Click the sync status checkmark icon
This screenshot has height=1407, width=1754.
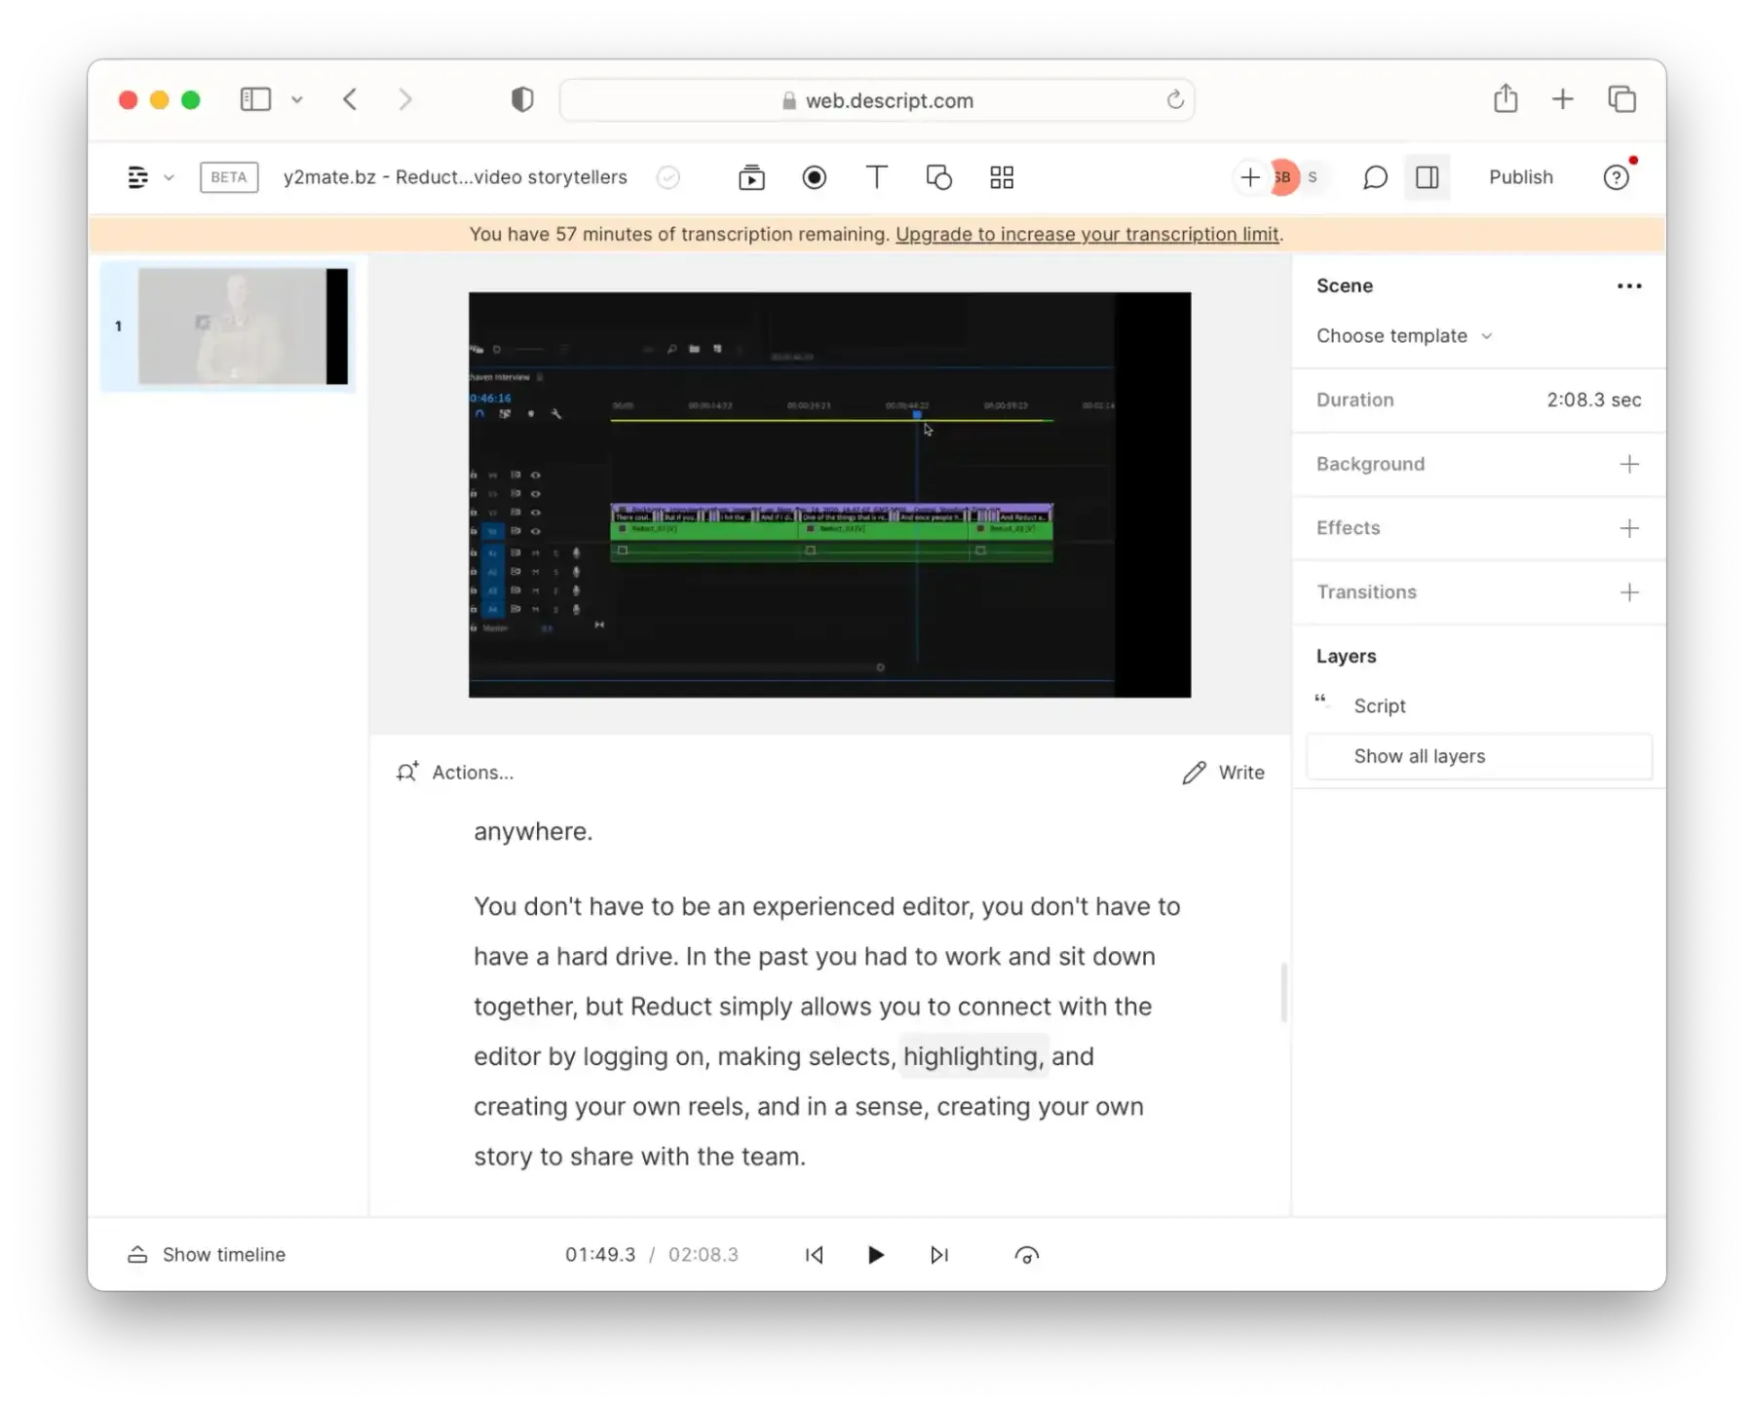(667, 177)
